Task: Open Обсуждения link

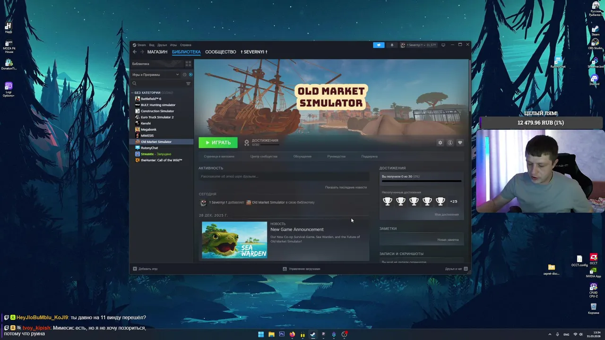Action: coord(302,156)
